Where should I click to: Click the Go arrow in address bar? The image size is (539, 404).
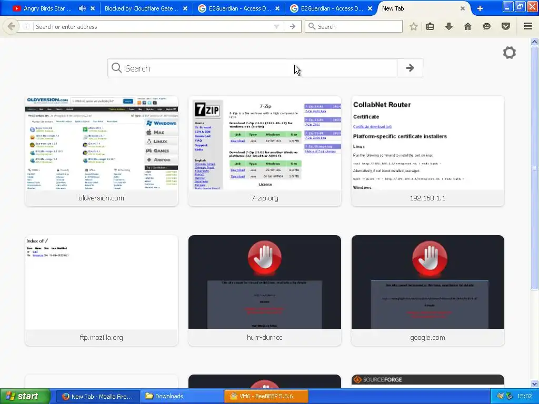coord(293,26)
